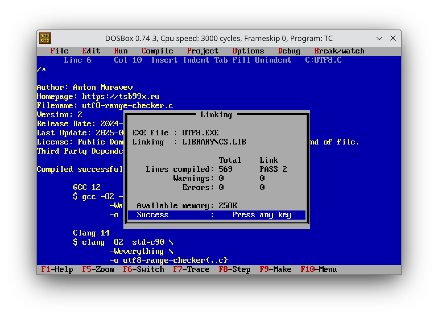The width and height of the screenshot is (438, 318).
Task: Select the Run menu
Action: point(121,51)
